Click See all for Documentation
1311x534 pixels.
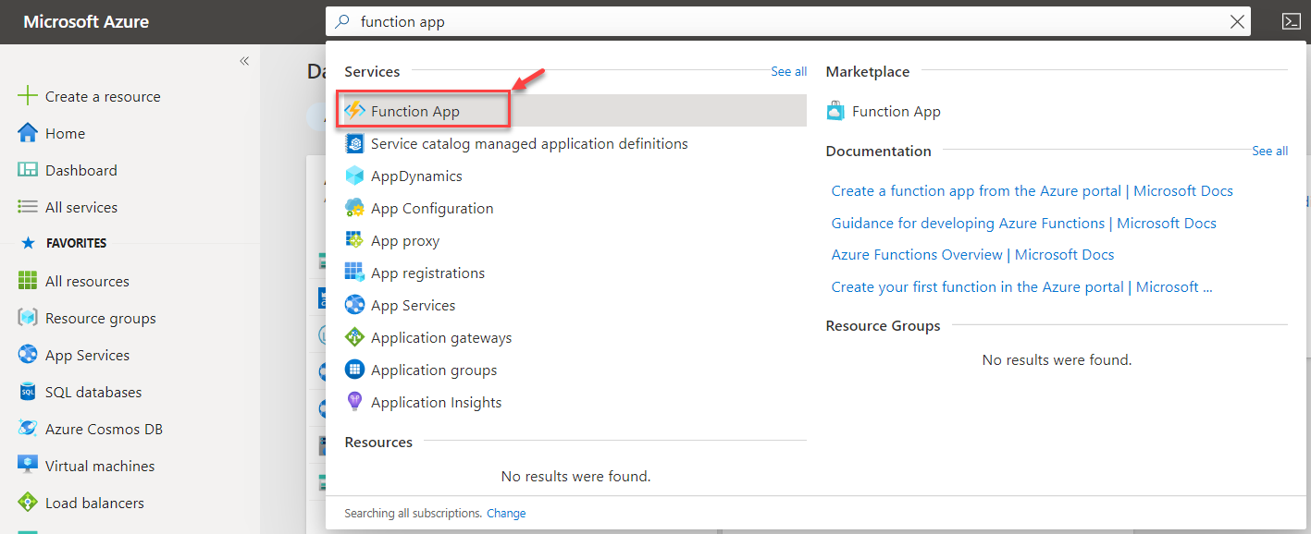tap(1269, 151)
